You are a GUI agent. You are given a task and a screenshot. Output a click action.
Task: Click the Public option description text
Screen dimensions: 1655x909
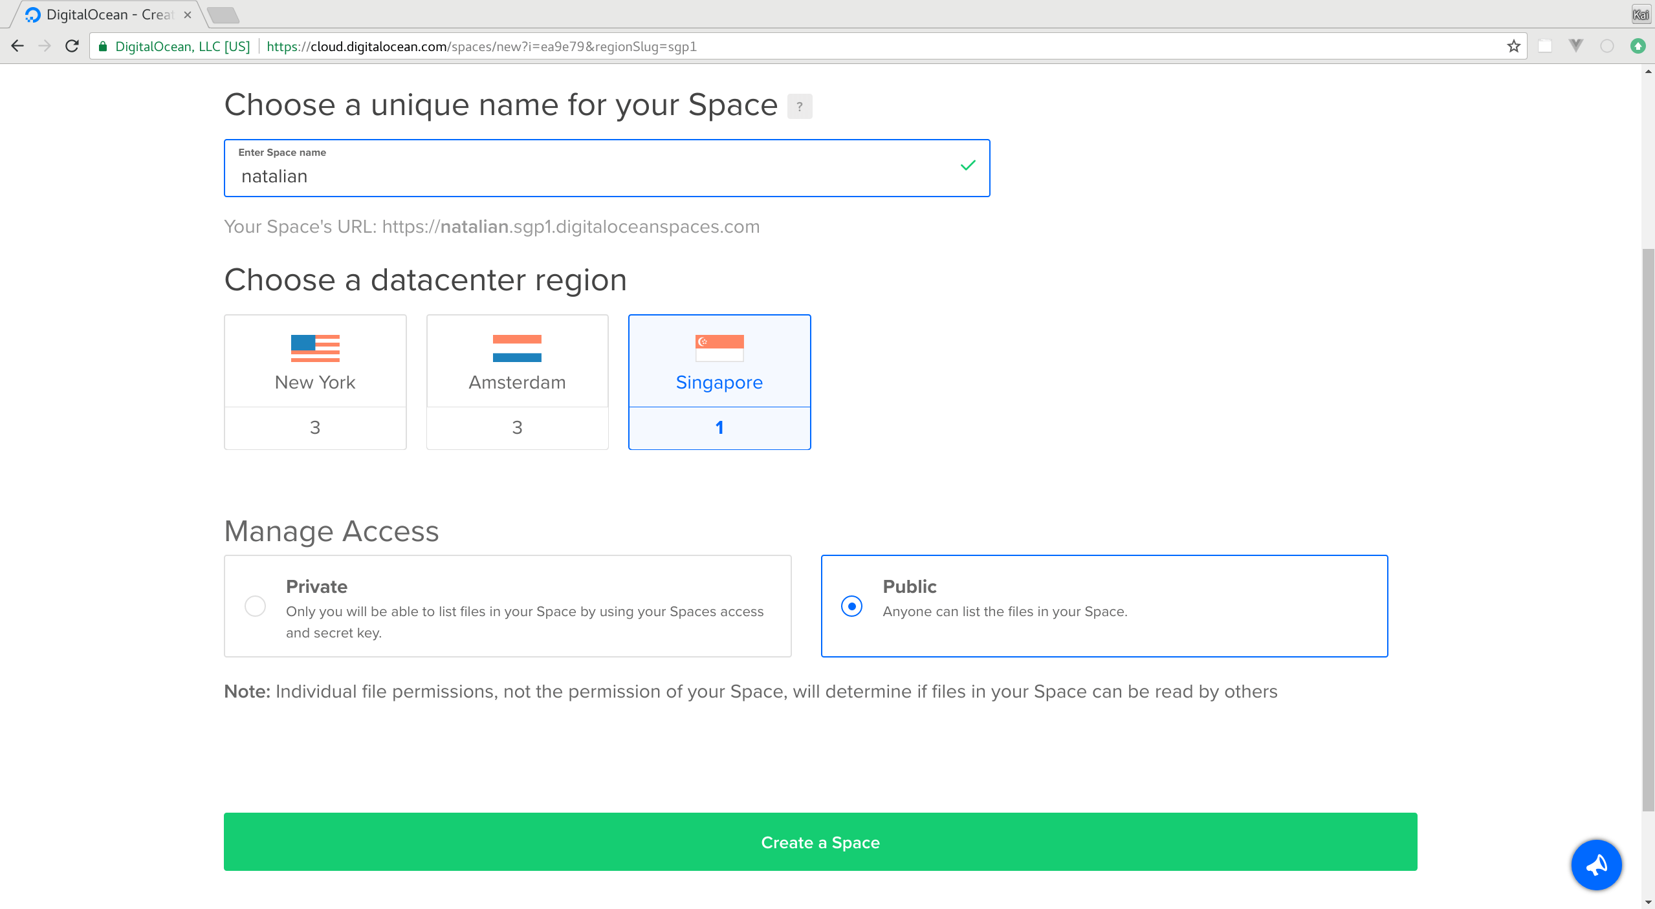tap(1005, 612)
